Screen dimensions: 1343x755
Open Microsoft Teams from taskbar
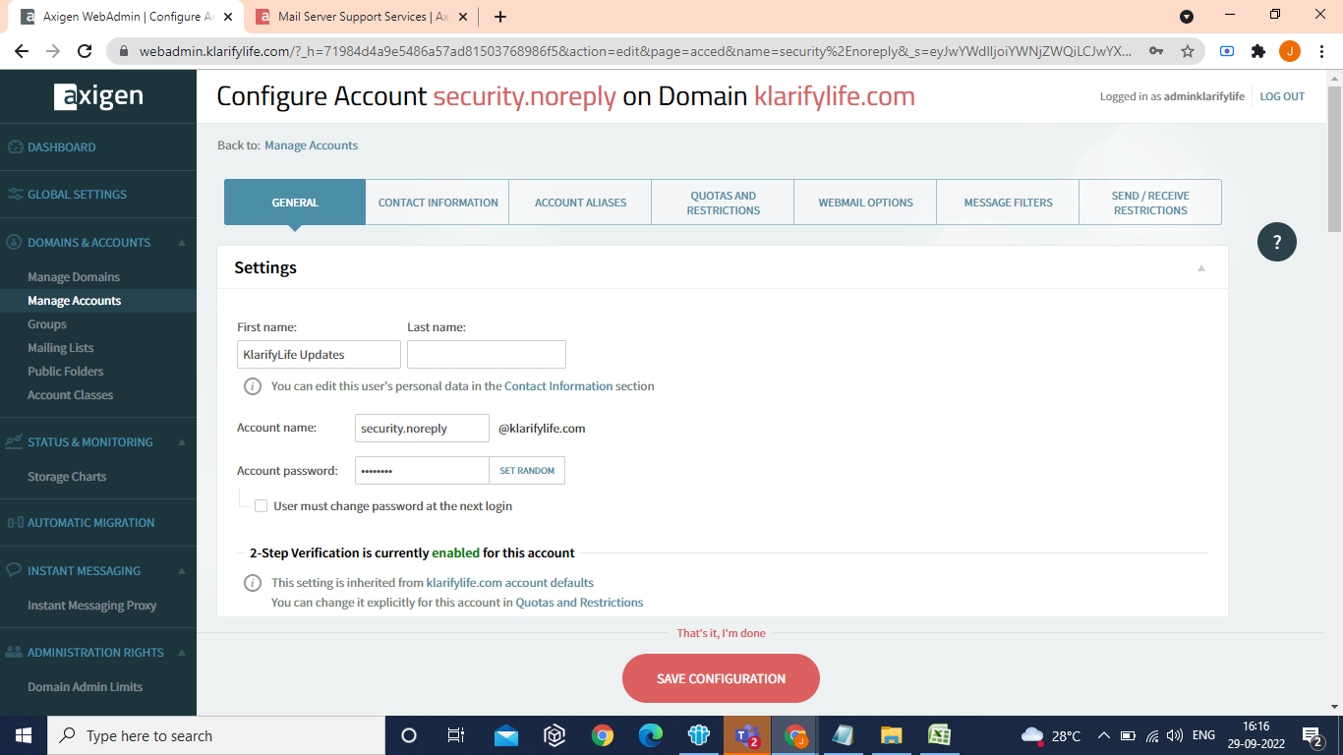(747, 735)
